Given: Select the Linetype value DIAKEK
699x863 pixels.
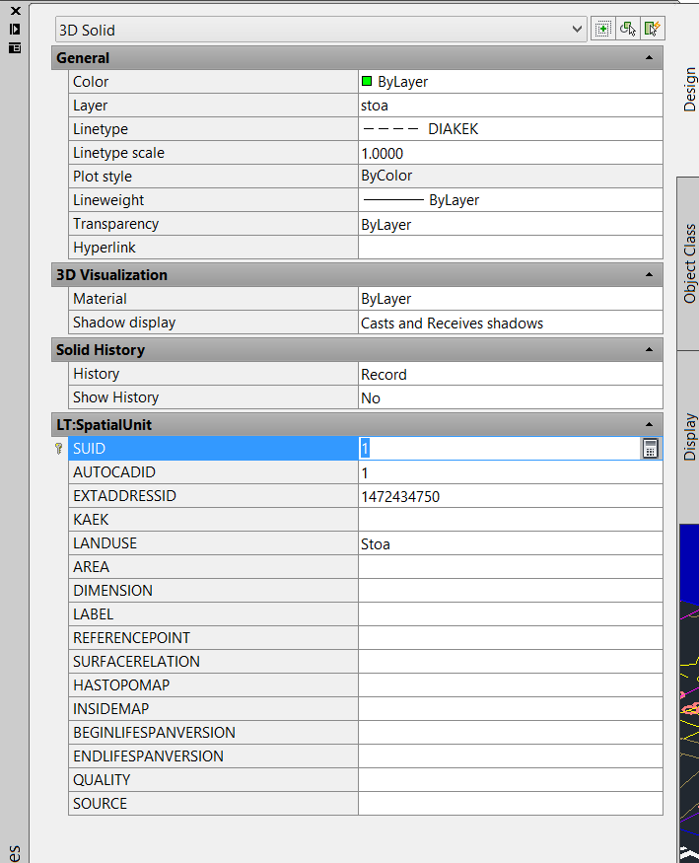Looking at the screenshot, I should tap(511, 129).
